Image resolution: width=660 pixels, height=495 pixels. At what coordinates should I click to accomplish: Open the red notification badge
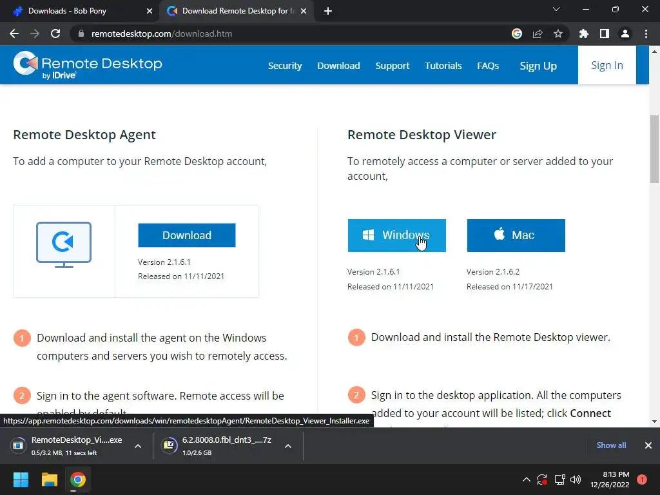click(642, 480)
